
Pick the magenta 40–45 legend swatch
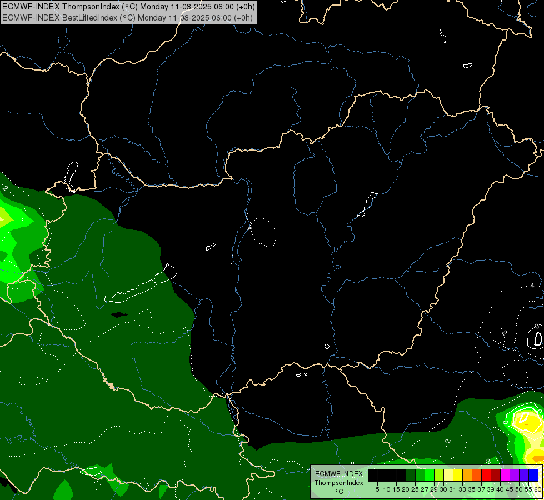point(505,475)
